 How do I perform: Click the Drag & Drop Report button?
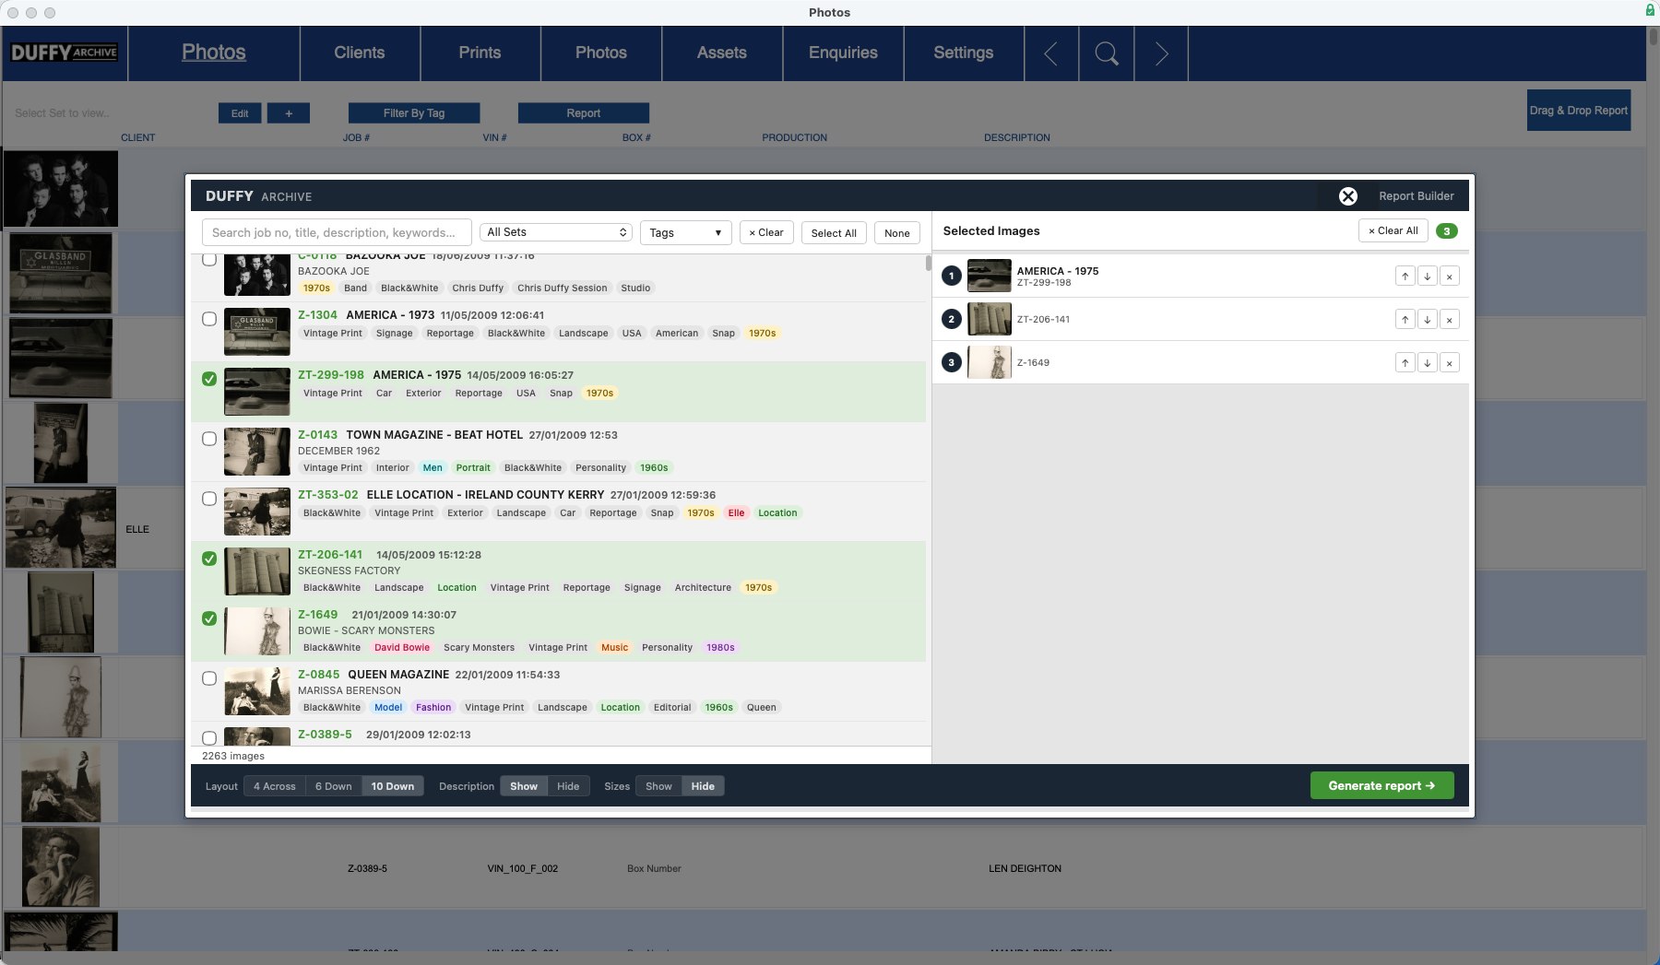(1579, 110)
